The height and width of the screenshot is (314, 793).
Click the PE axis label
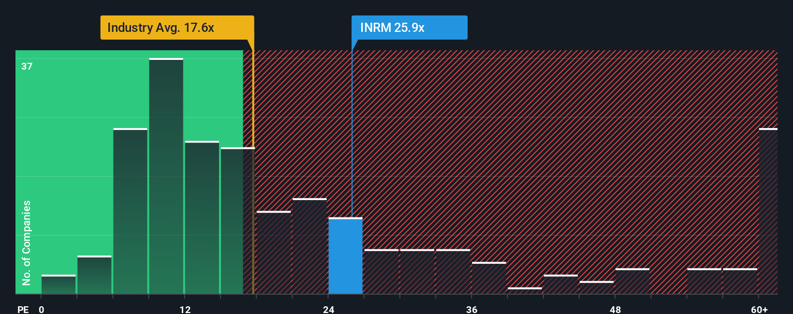[x=23, y=309]
